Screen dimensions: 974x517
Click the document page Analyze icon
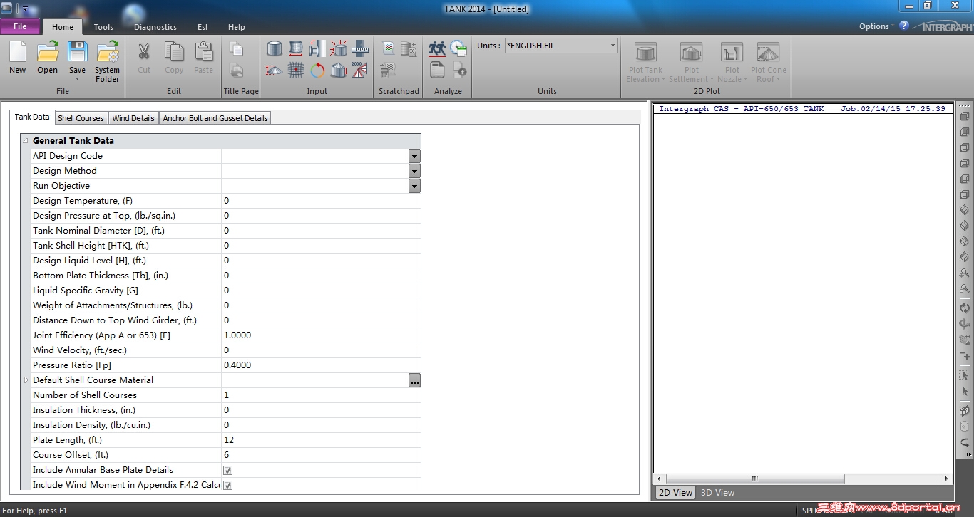pos(437,70)
